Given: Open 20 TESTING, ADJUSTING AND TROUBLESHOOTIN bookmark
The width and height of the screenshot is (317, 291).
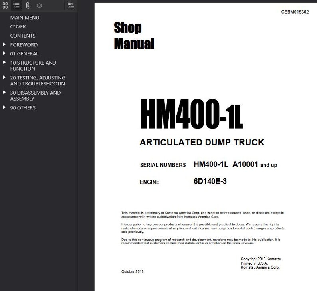Looking at the screenshot, I should point(38,81).
